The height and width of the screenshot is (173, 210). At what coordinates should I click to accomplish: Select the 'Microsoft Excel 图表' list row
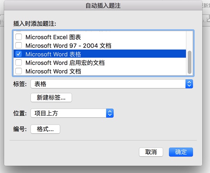(x=100, y=37)
